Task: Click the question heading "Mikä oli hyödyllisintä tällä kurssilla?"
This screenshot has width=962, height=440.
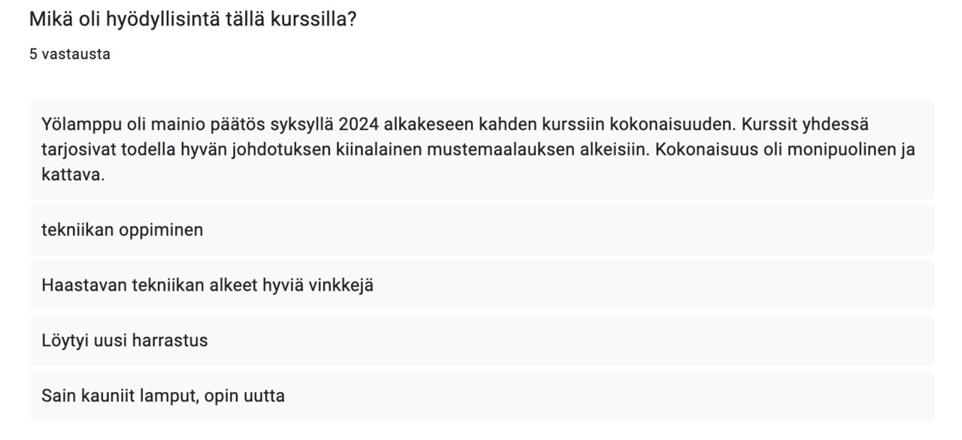Action: point(192,20)
